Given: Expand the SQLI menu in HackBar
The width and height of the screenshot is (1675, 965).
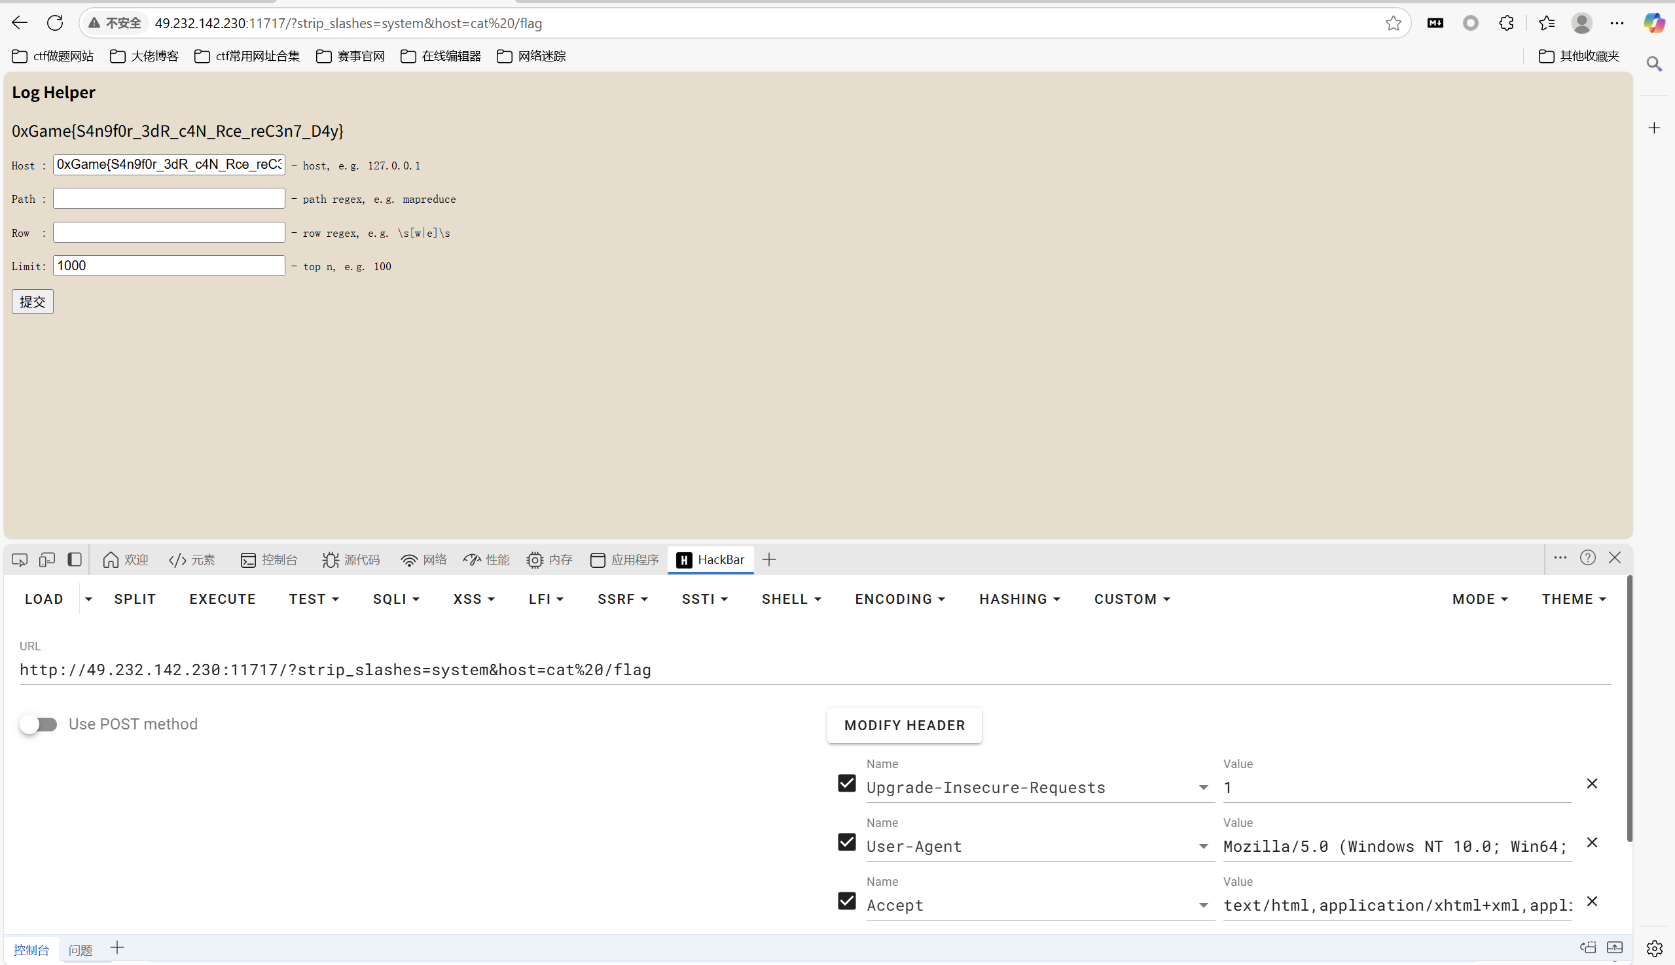Looking at the screenshot, I should [x=396, y=599].
